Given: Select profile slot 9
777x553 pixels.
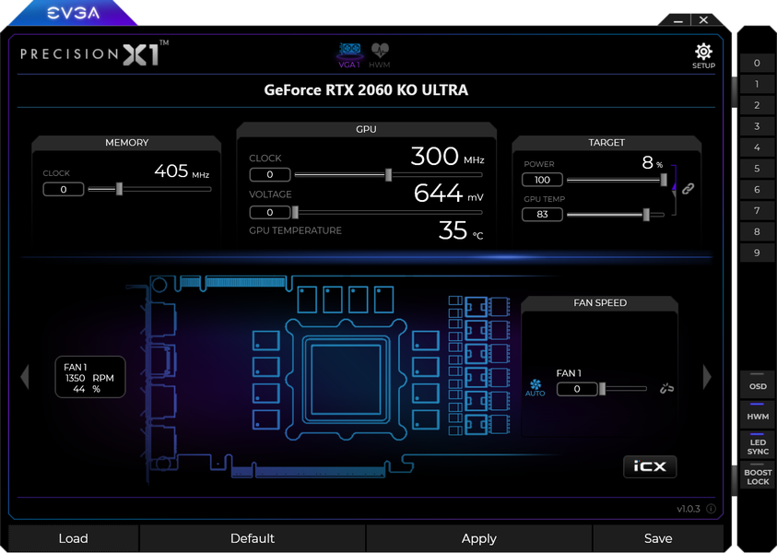Looking at the screenshot, I should point(757,253).
